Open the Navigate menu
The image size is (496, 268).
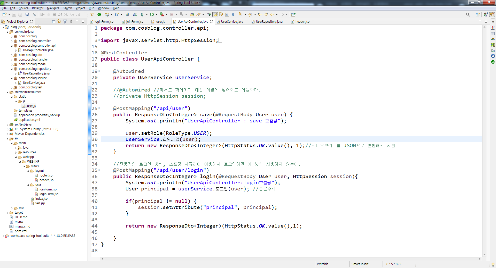pos(53,8)
